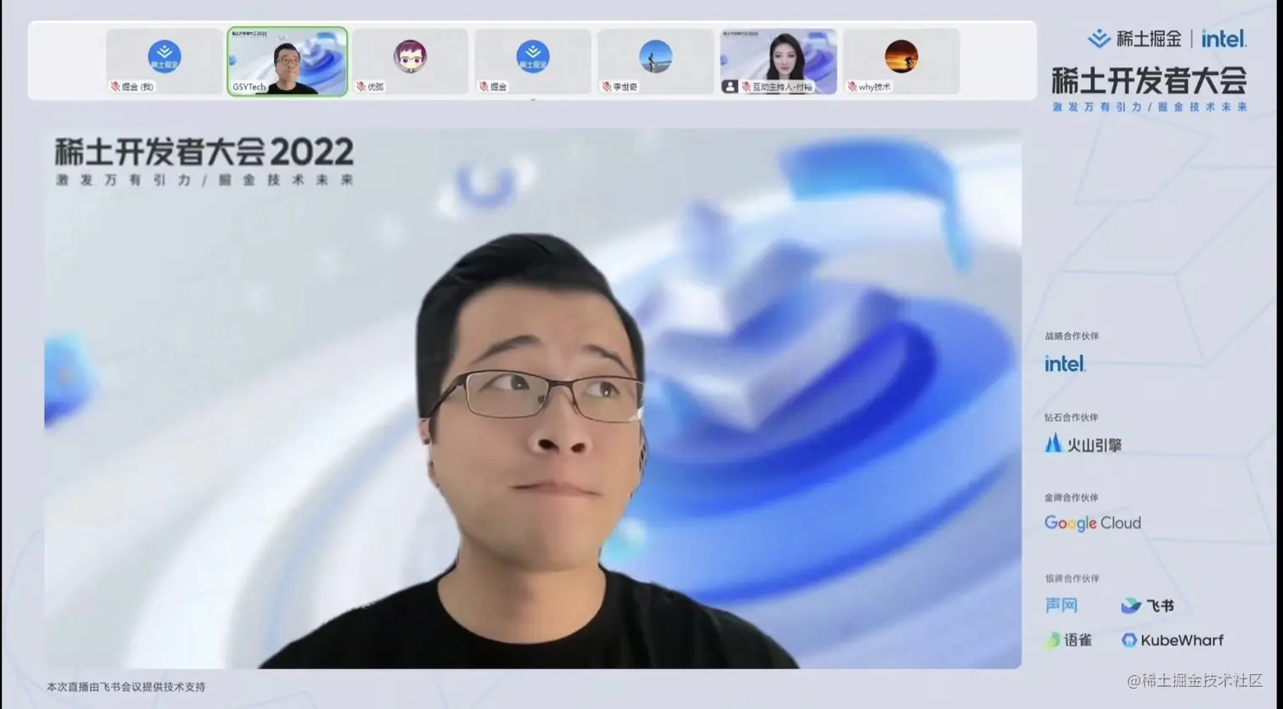
Task: Click the 声网 sponsor logo
Action: [x=1062, y=606]
